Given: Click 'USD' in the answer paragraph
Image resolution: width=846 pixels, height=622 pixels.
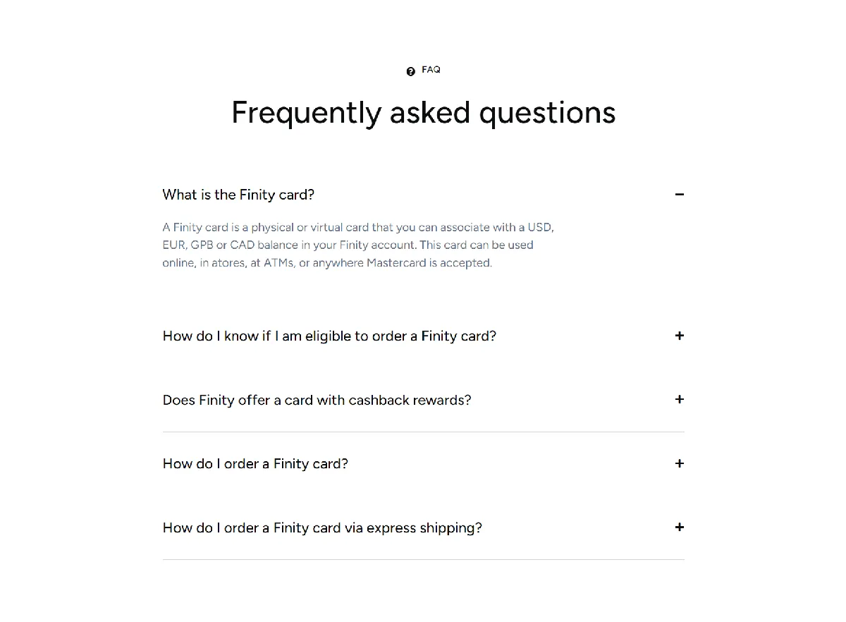Looking at the screenshot, I should (x=541, y=227).
